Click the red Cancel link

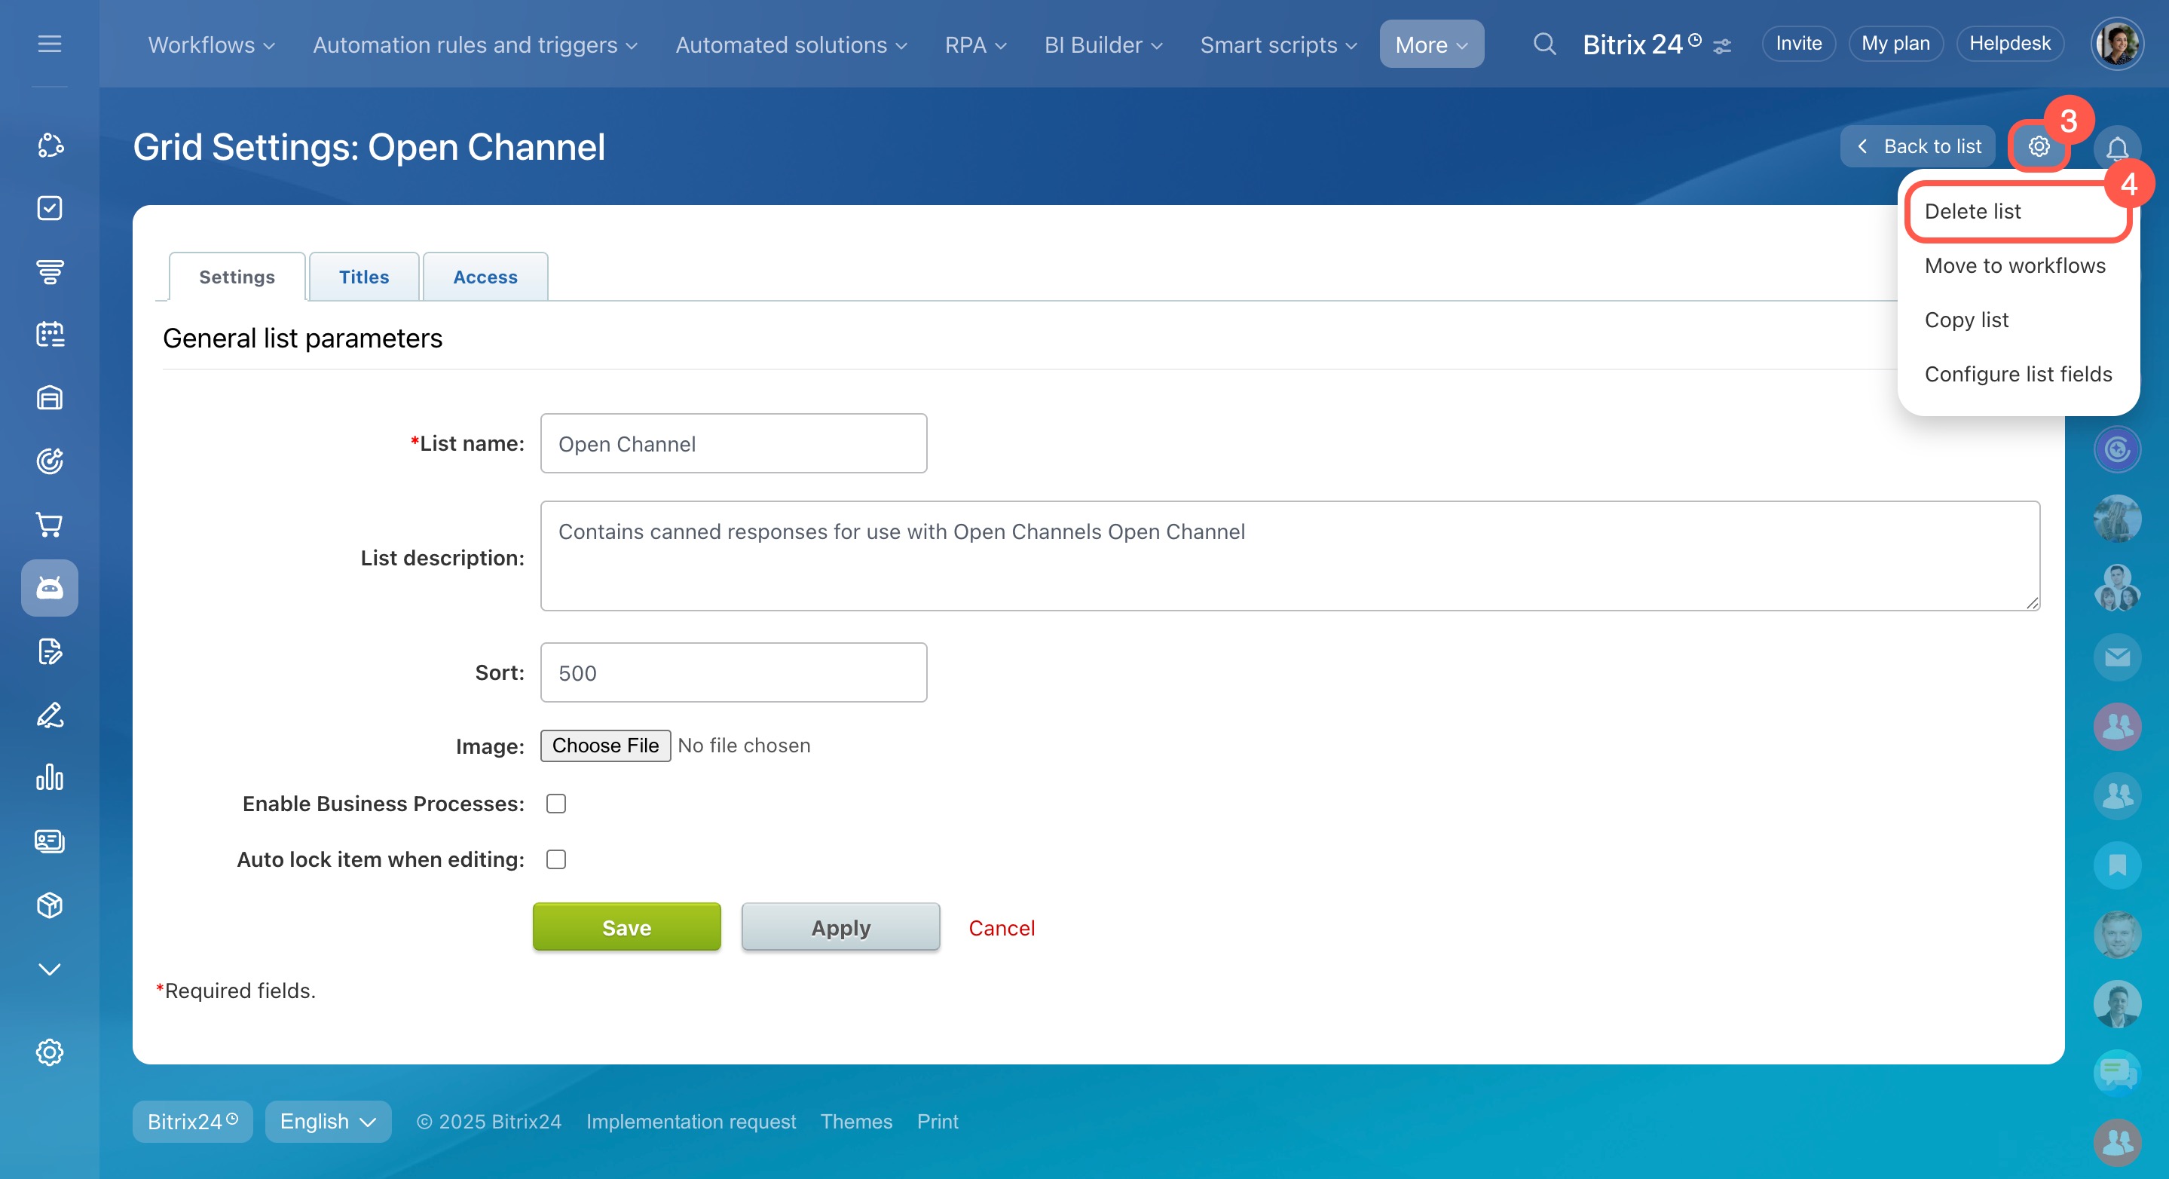click(1001, 927)
